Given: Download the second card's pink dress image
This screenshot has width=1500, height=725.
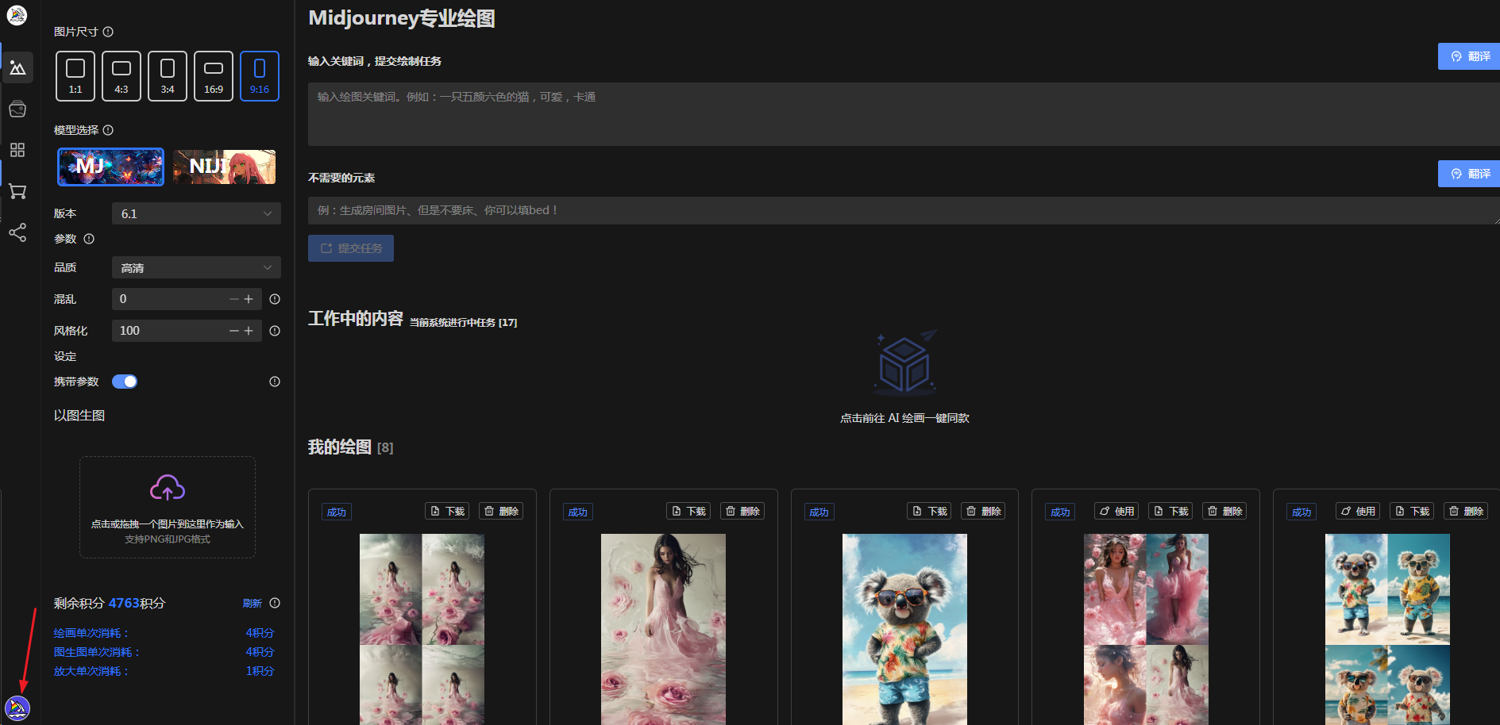Looking at the screenshot, I should click(688, 512).
